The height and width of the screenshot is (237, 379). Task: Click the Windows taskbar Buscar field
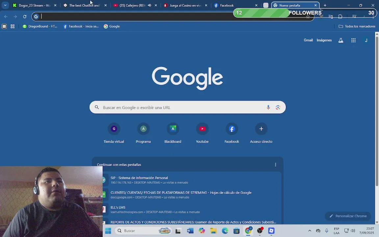143,231
